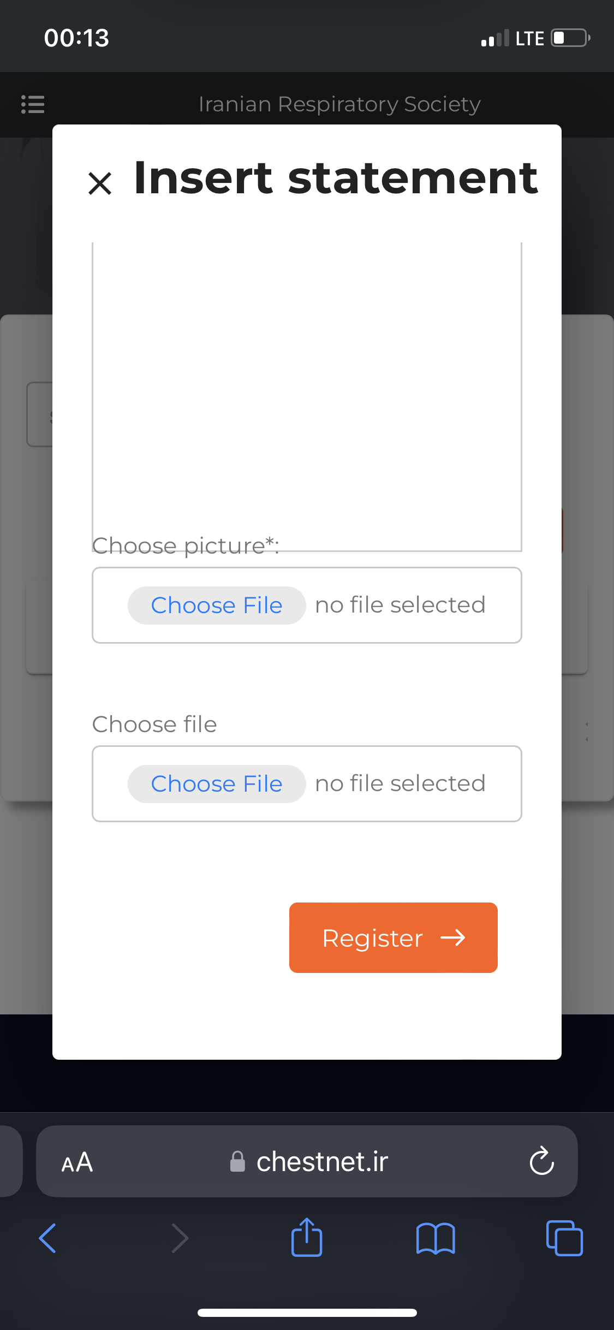Go back with Safari back arrow

point(48,1238)
